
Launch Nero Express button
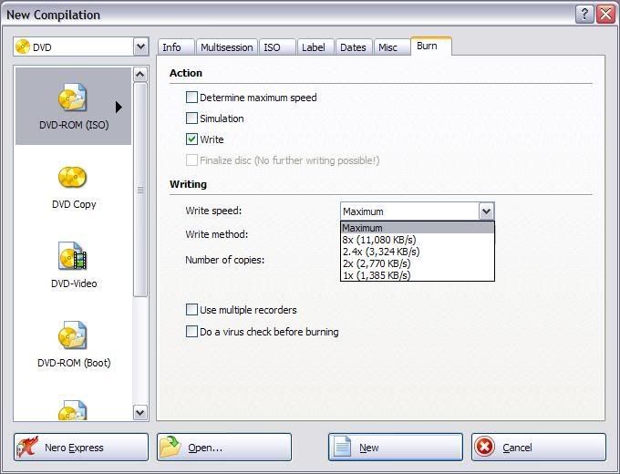coord(81,448)
